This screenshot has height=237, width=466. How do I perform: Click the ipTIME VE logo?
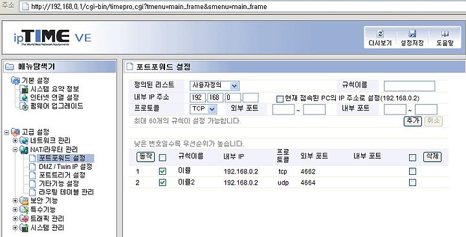click(52, 38)
